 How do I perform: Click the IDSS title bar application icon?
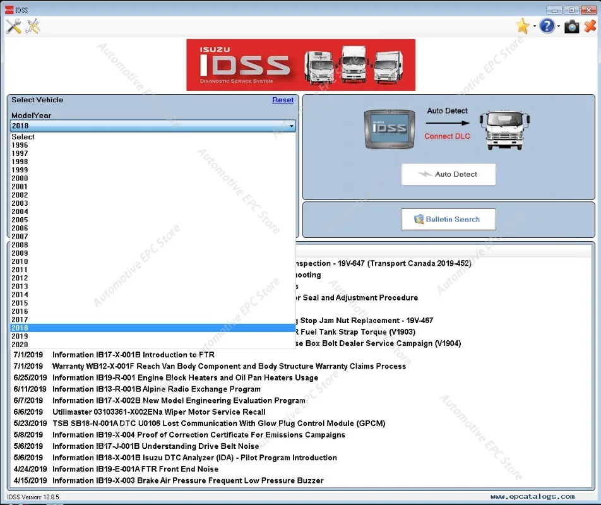tap(9, 10)
